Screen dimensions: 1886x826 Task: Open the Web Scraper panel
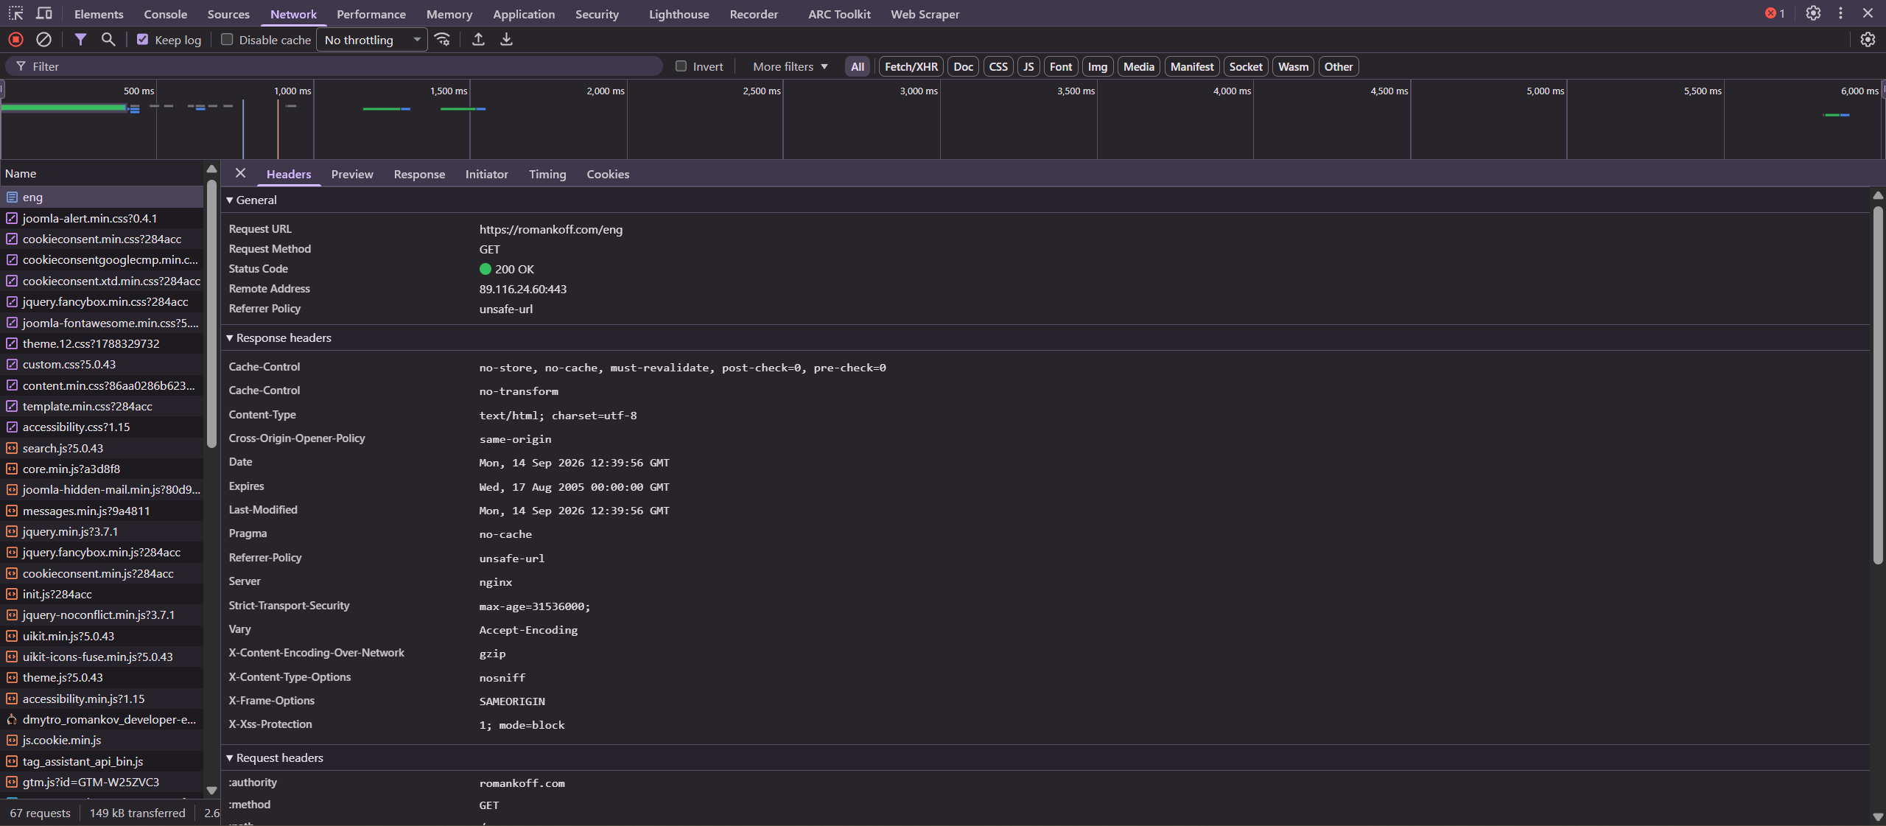(925, 14)
